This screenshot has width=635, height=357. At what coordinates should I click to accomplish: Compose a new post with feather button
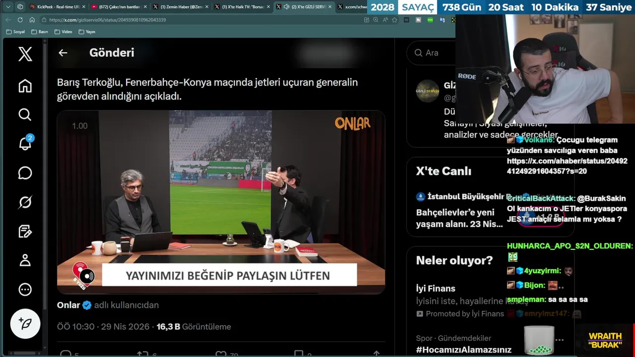[25, 323]
